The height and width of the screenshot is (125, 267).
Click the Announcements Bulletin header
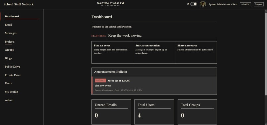pyautogui.click(x=154, y=72)
